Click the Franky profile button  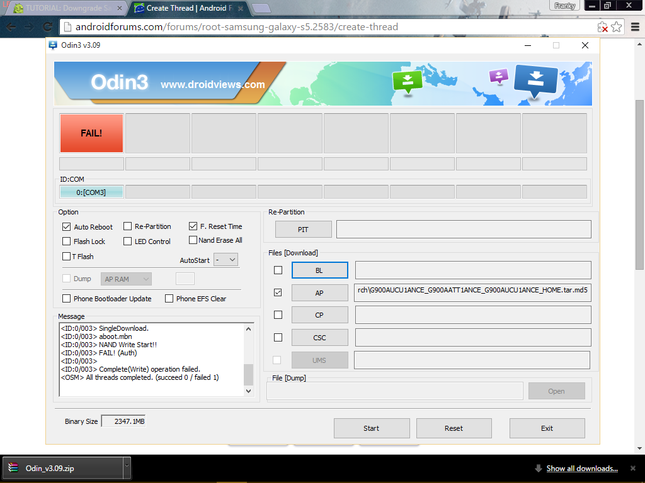565,5
